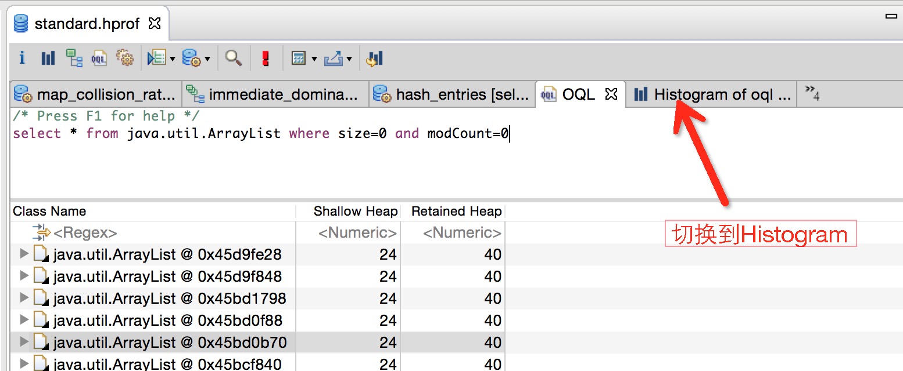Expand the ArrayList @ 0x45d9fe28 row

click(24, 253)
